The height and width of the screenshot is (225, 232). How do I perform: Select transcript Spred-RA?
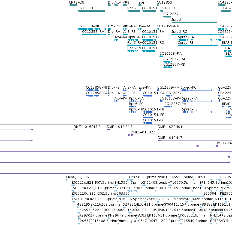[186, 37]
